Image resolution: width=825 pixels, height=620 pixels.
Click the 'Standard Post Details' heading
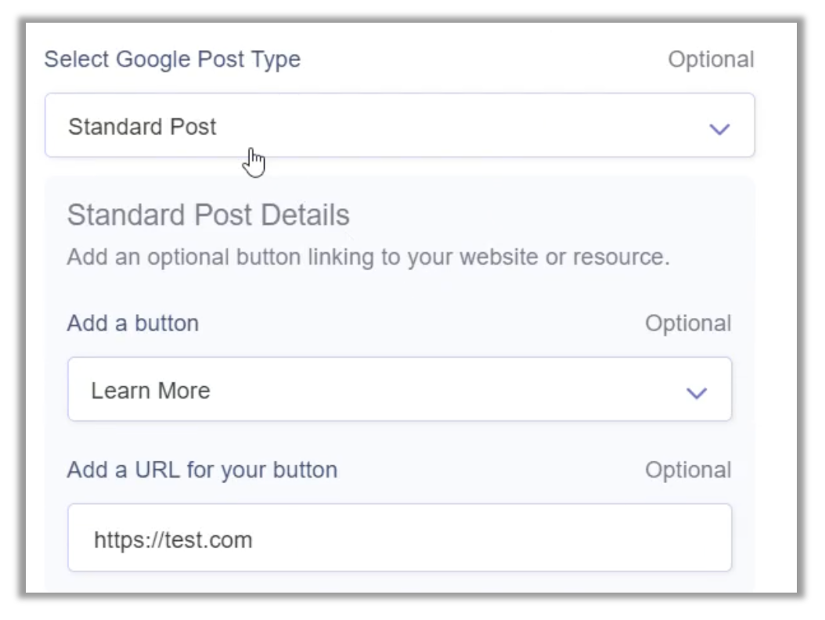point(208,215)
